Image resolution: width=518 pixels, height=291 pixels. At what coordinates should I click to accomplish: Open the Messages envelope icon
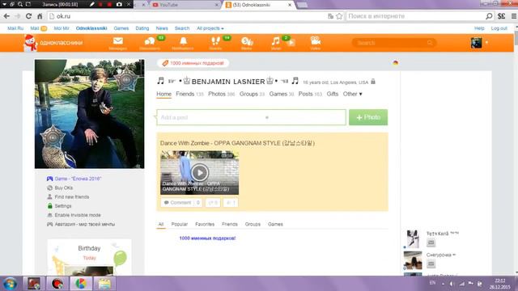point(118,41)
